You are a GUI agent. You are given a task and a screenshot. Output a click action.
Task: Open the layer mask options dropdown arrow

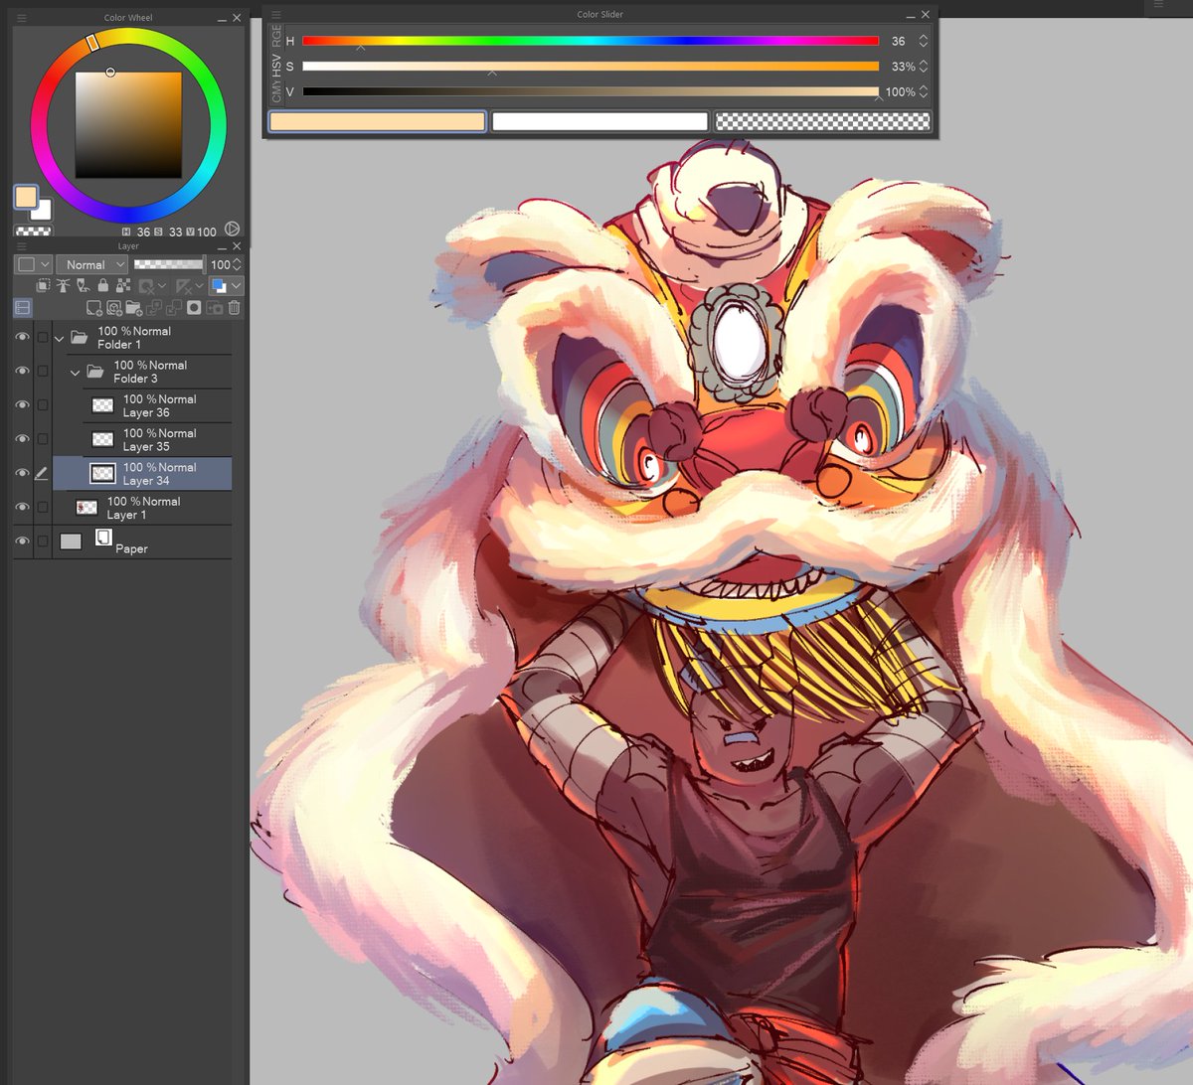162,286
